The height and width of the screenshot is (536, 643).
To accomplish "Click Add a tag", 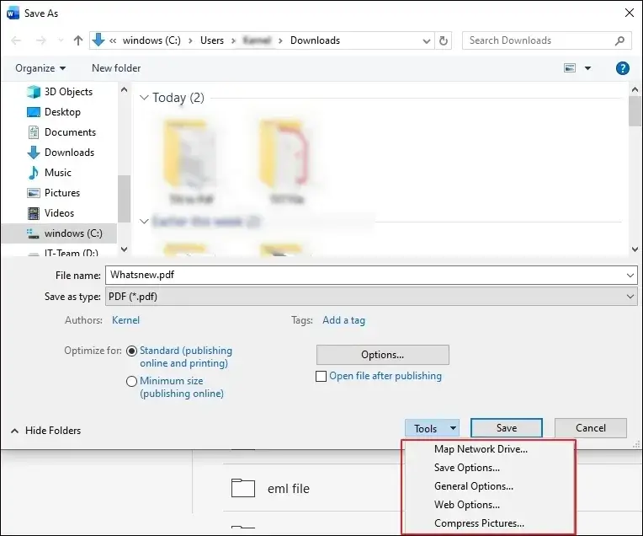I will pyautogui.click(x=343, y=320).
